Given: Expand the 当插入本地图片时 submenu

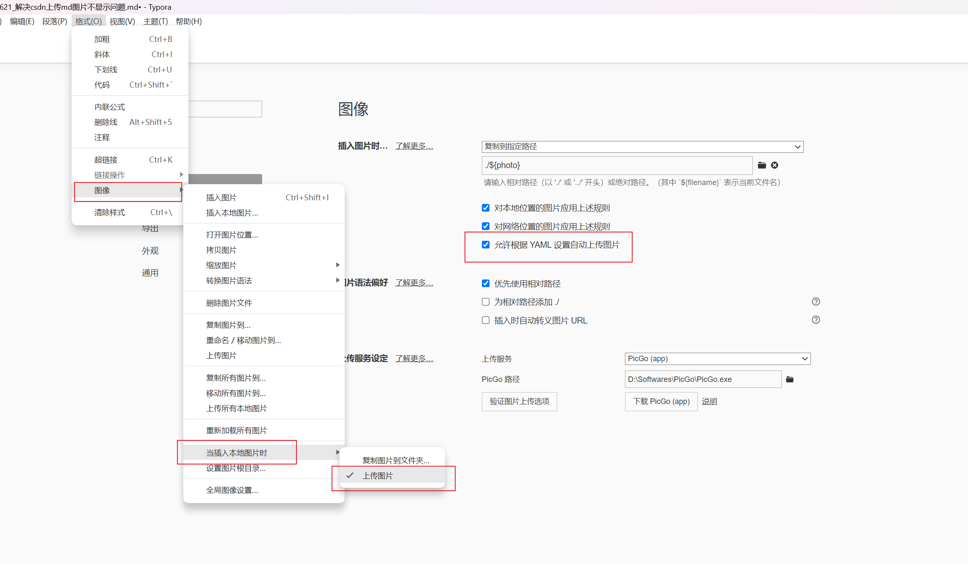Looking at the screenshot, I should pos(236,452).
